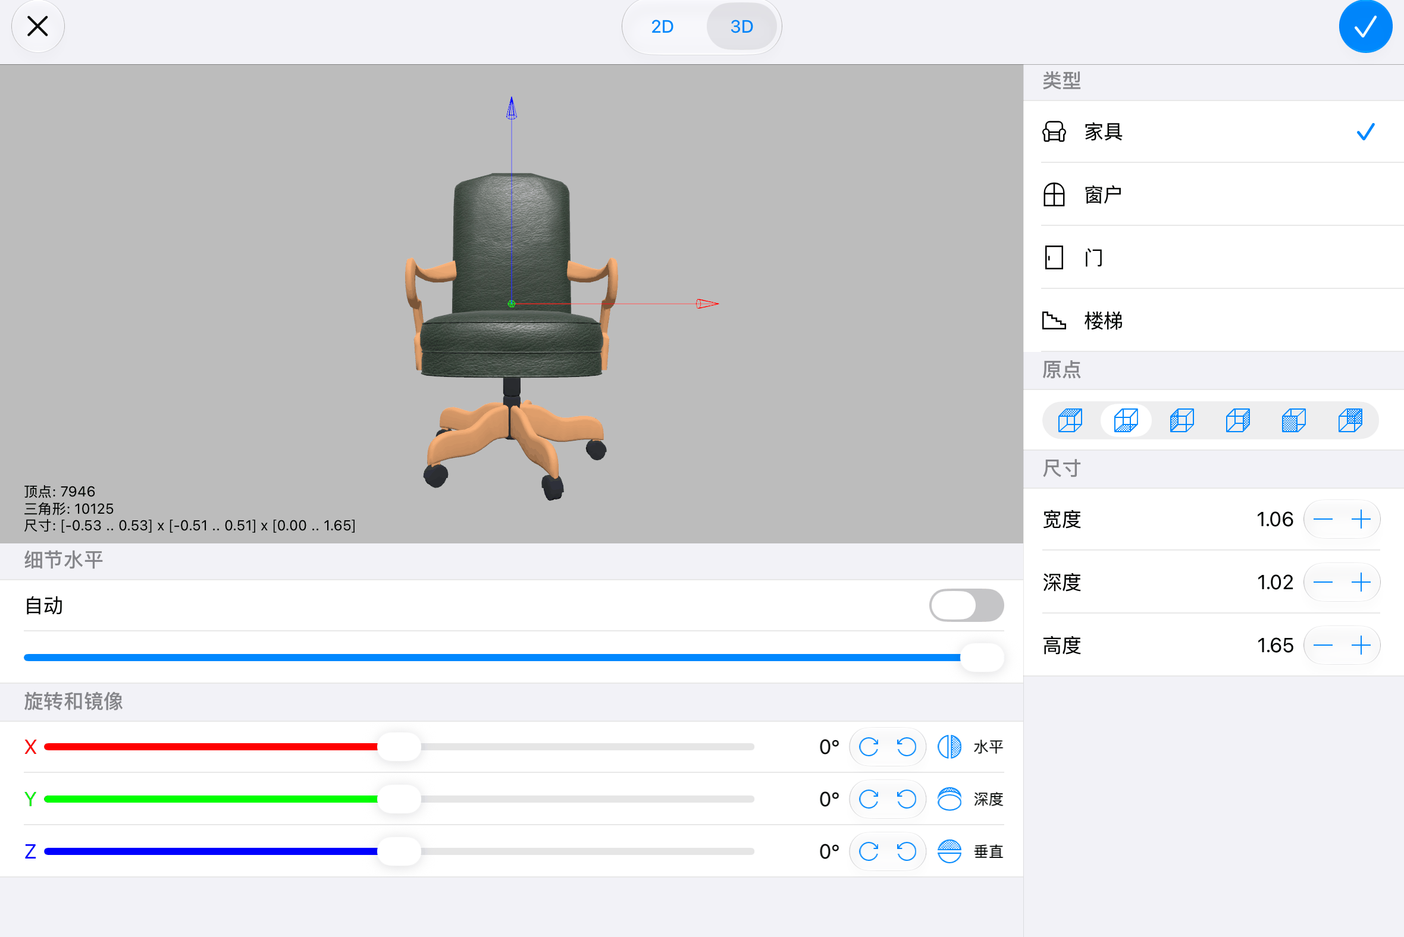The image size is (1404, 937).
Task: Decrease 高度 height with minus button
Action: click(x=1322, y=645)
